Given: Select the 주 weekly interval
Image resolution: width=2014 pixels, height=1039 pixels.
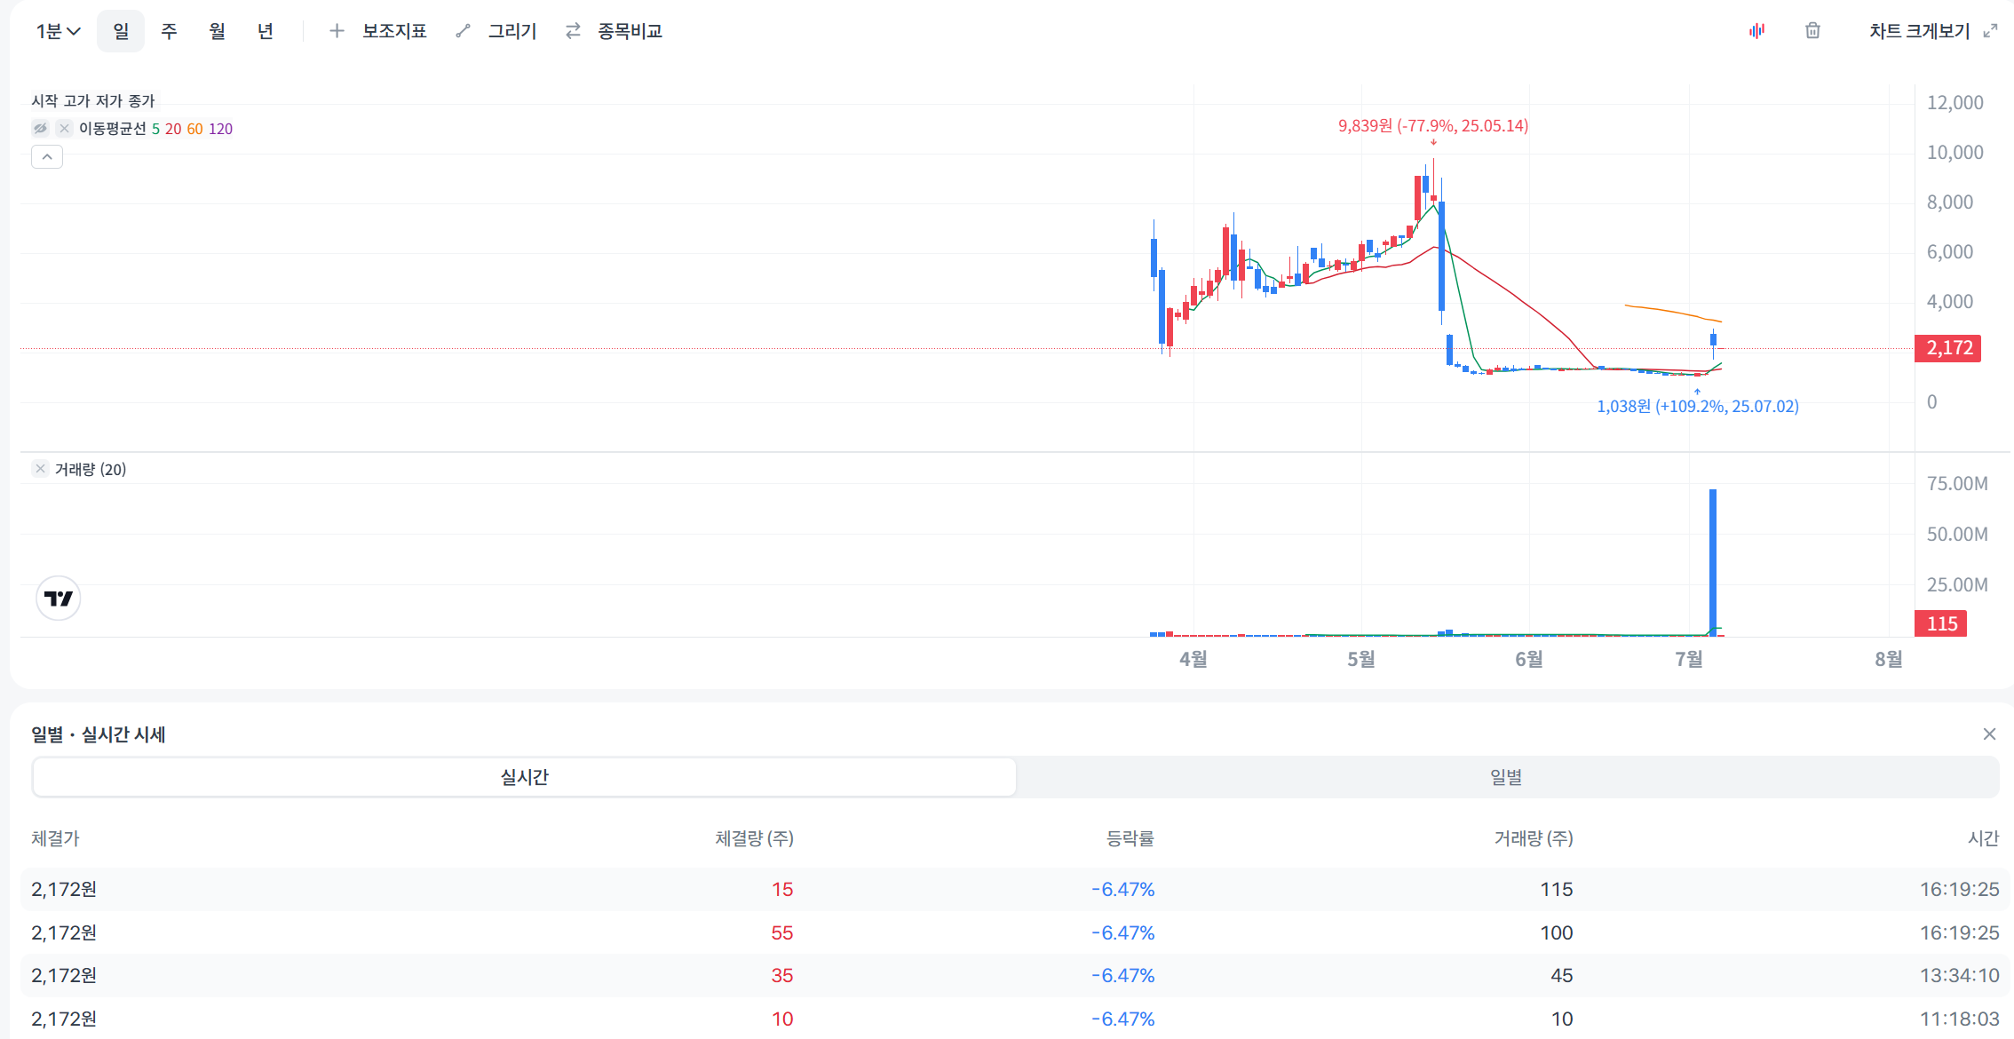Looking at the screenshot, I should 169,31.
